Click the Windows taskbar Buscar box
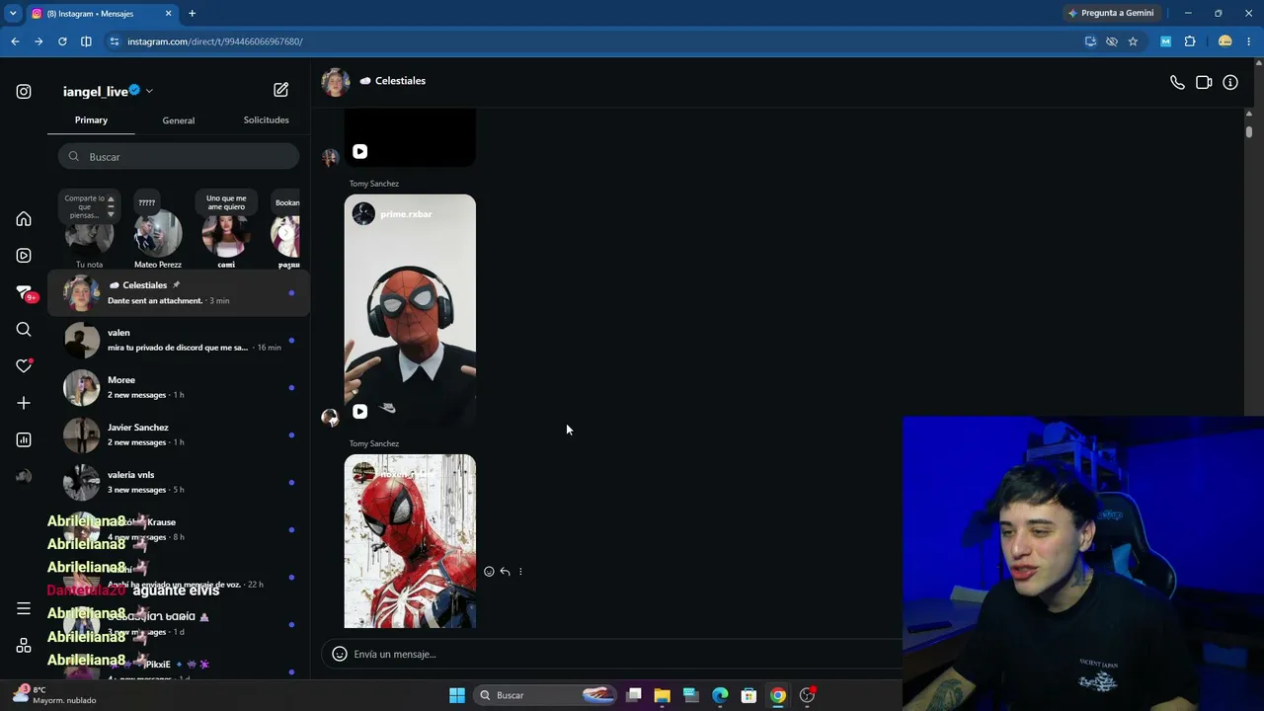The height and width of the screenshot is (711, 1264). pos(546,695)
